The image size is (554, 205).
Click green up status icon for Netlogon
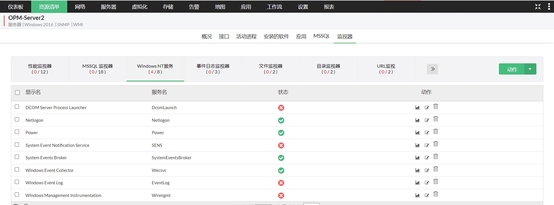click(x=281, y=120)
